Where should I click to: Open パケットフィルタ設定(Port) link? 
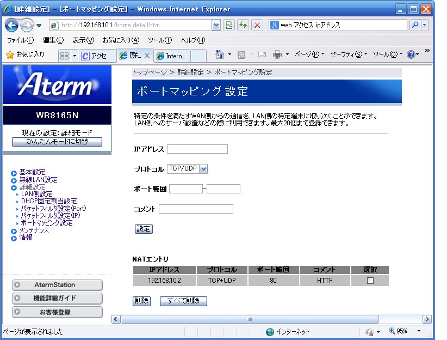tap(54, 209)
